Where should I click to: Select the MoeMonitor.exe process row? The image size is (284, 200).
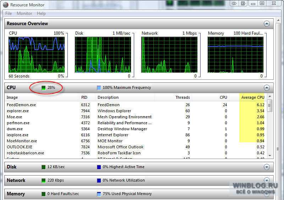point(136,141)
